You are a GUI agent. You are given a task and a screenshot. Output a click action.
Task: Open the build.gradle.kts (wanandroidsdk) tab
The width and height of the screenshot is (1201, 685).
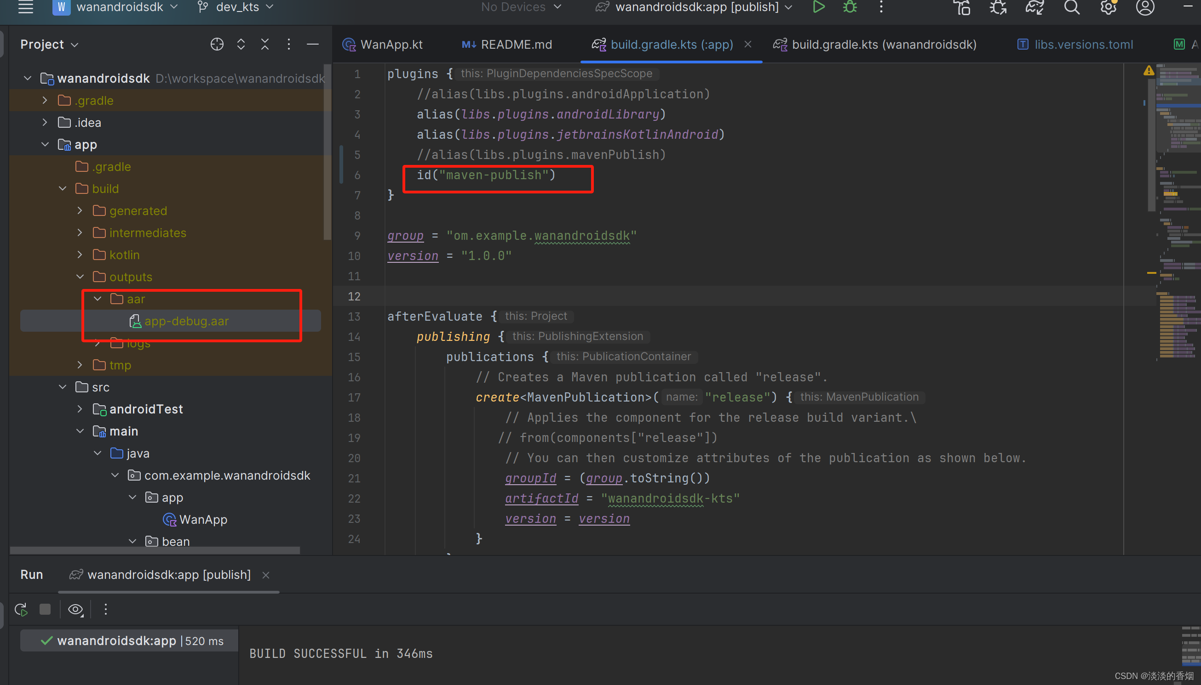(874, 44)
